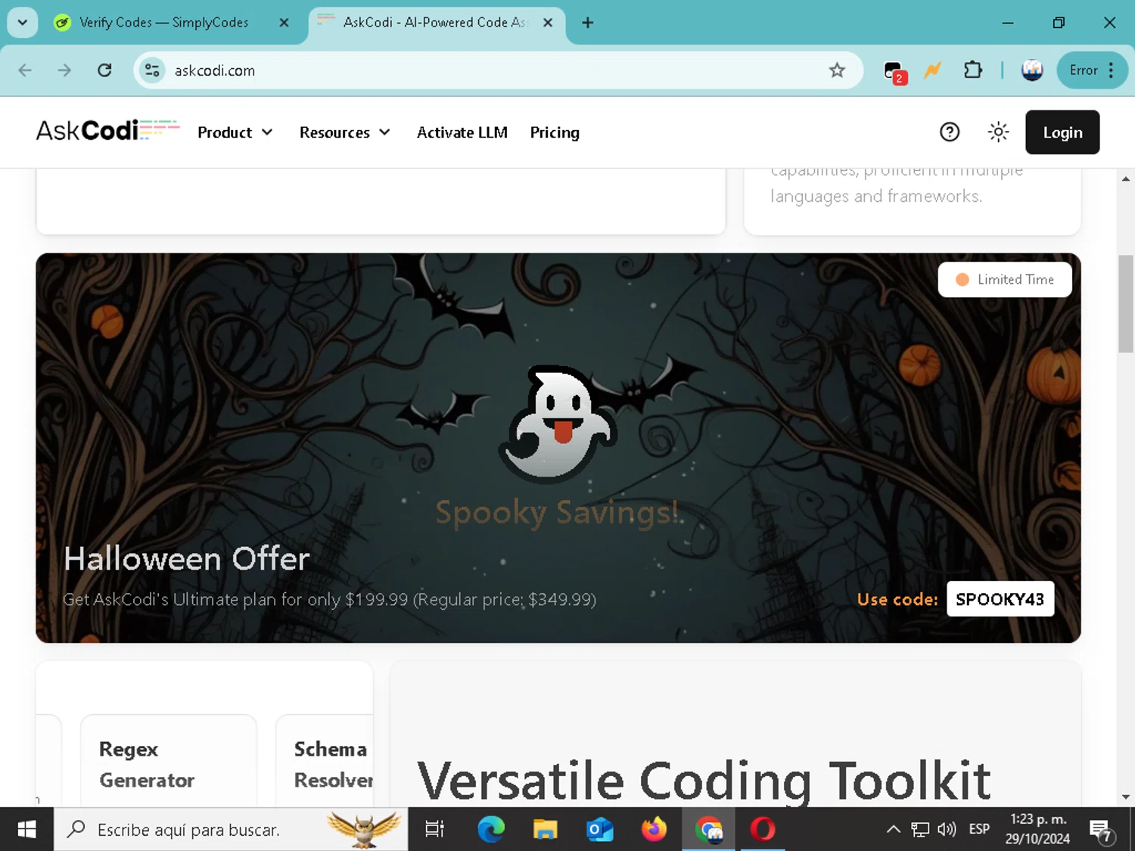Screen dimensions: 1135x851
Task: Toggle light/dark theme sun icon
Action: pos(998,132)
